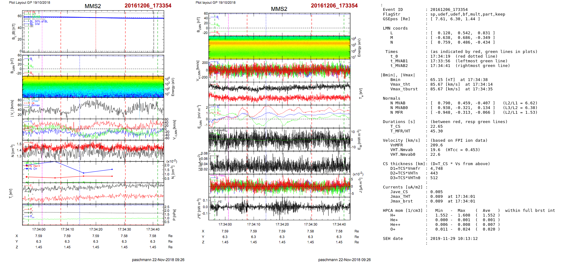Click the 'FlagStr' label in text panel
The width and height of the screenshot is (563, 262).
pos(391,14)
